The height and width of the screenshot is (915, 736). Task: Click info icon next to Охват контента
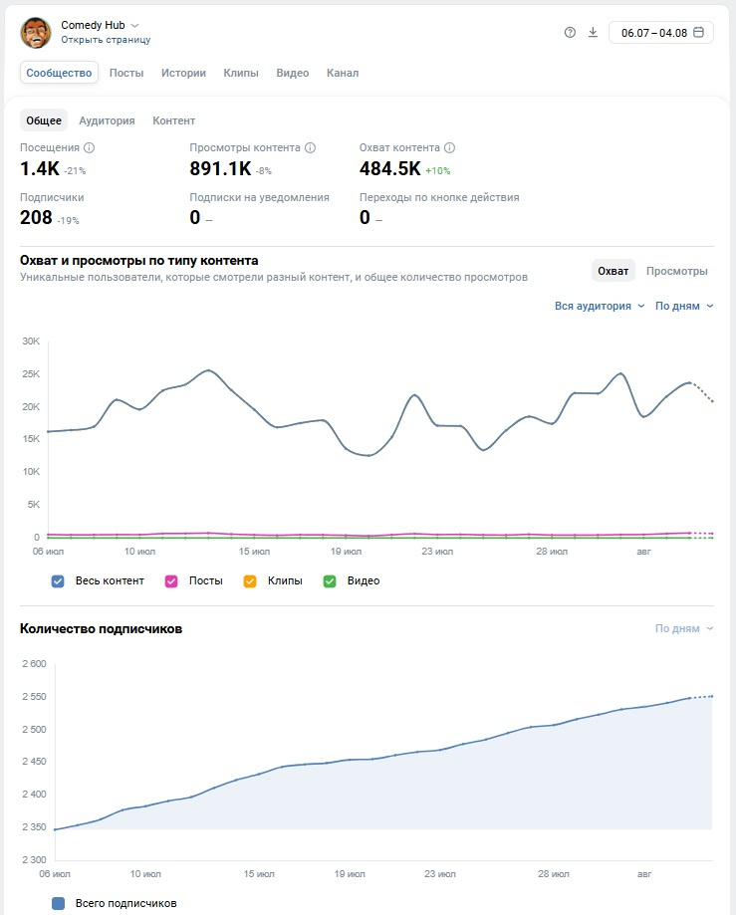(x=449, y=147)
